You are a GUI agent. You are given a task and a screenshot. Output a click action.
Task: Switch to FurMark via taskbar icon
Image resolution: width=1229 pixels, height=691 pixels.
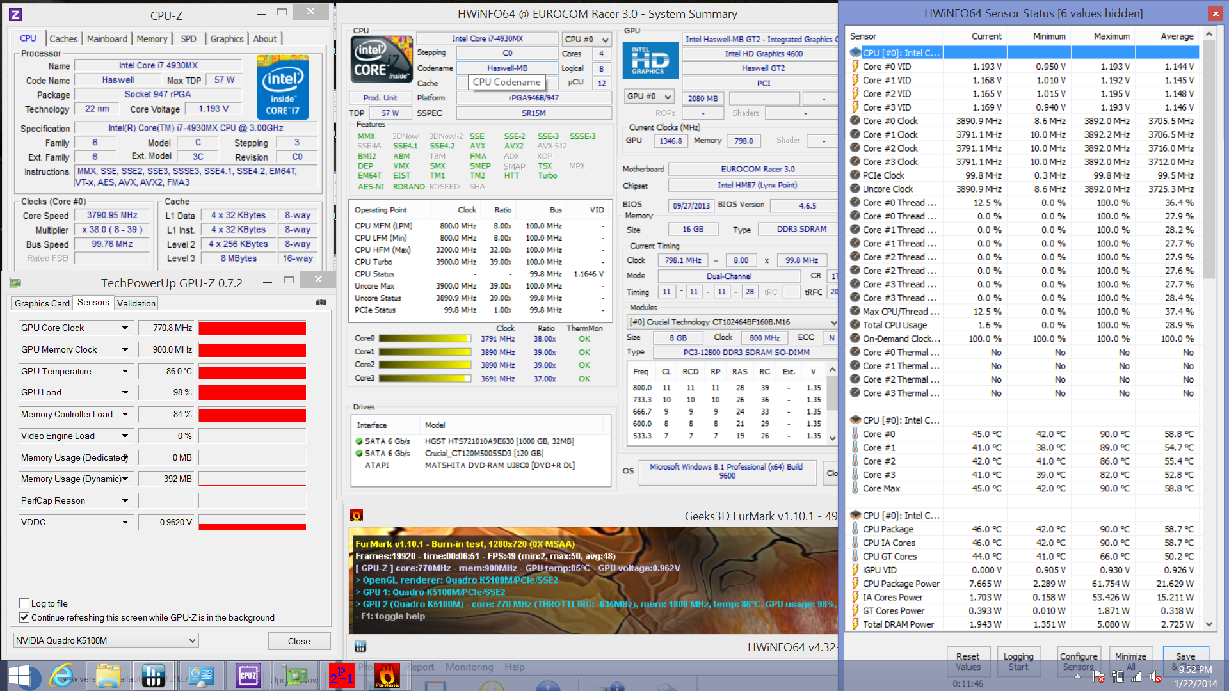click(x=387, y=676)
